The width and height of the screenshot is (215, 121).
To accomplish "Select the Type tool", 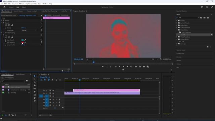I will [x=35, y=101].
